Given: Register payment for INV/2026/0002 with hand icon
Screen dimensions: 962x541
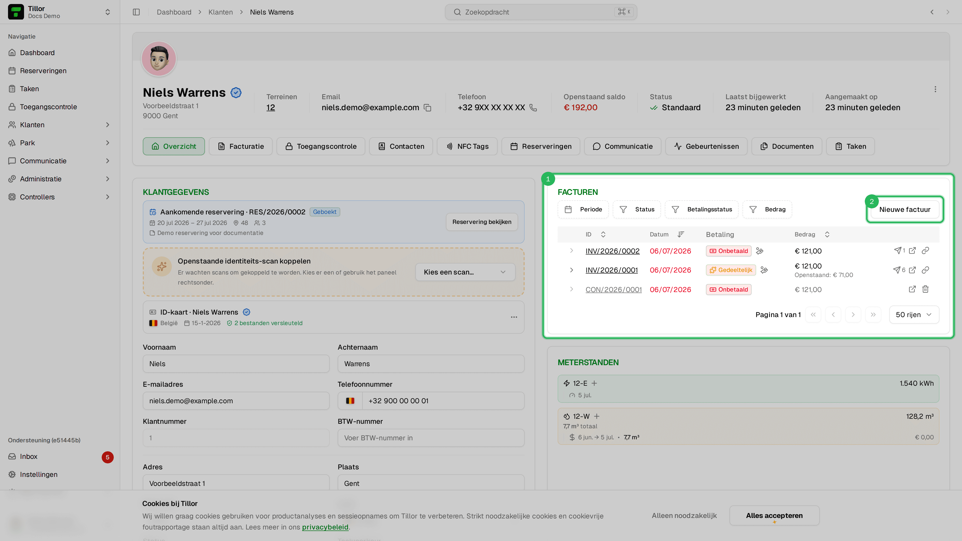Looking at the screenshot, I should coord(759,251).
